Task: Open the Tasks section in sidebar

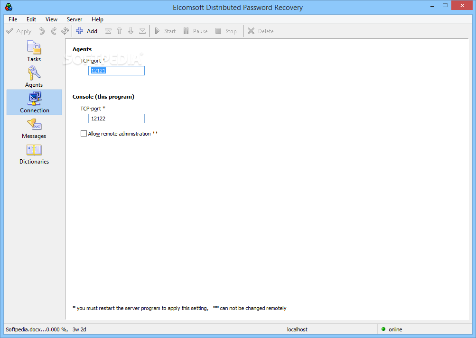Action: click(x=34, y=52)
